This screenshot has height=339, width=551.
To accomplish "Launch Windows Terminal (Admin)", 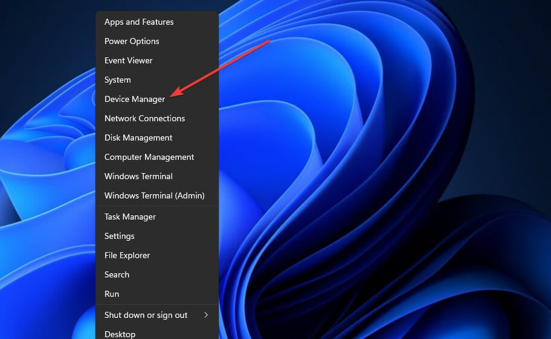I will [157, 195].
